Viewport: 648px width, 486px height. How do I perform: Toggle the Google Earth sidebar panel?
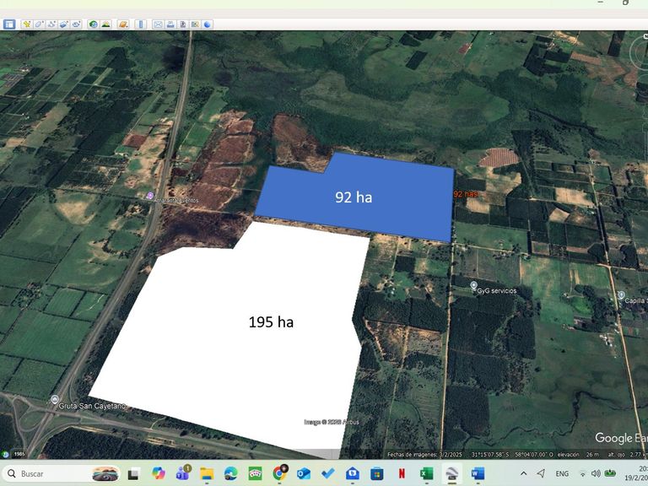[9, 24]
